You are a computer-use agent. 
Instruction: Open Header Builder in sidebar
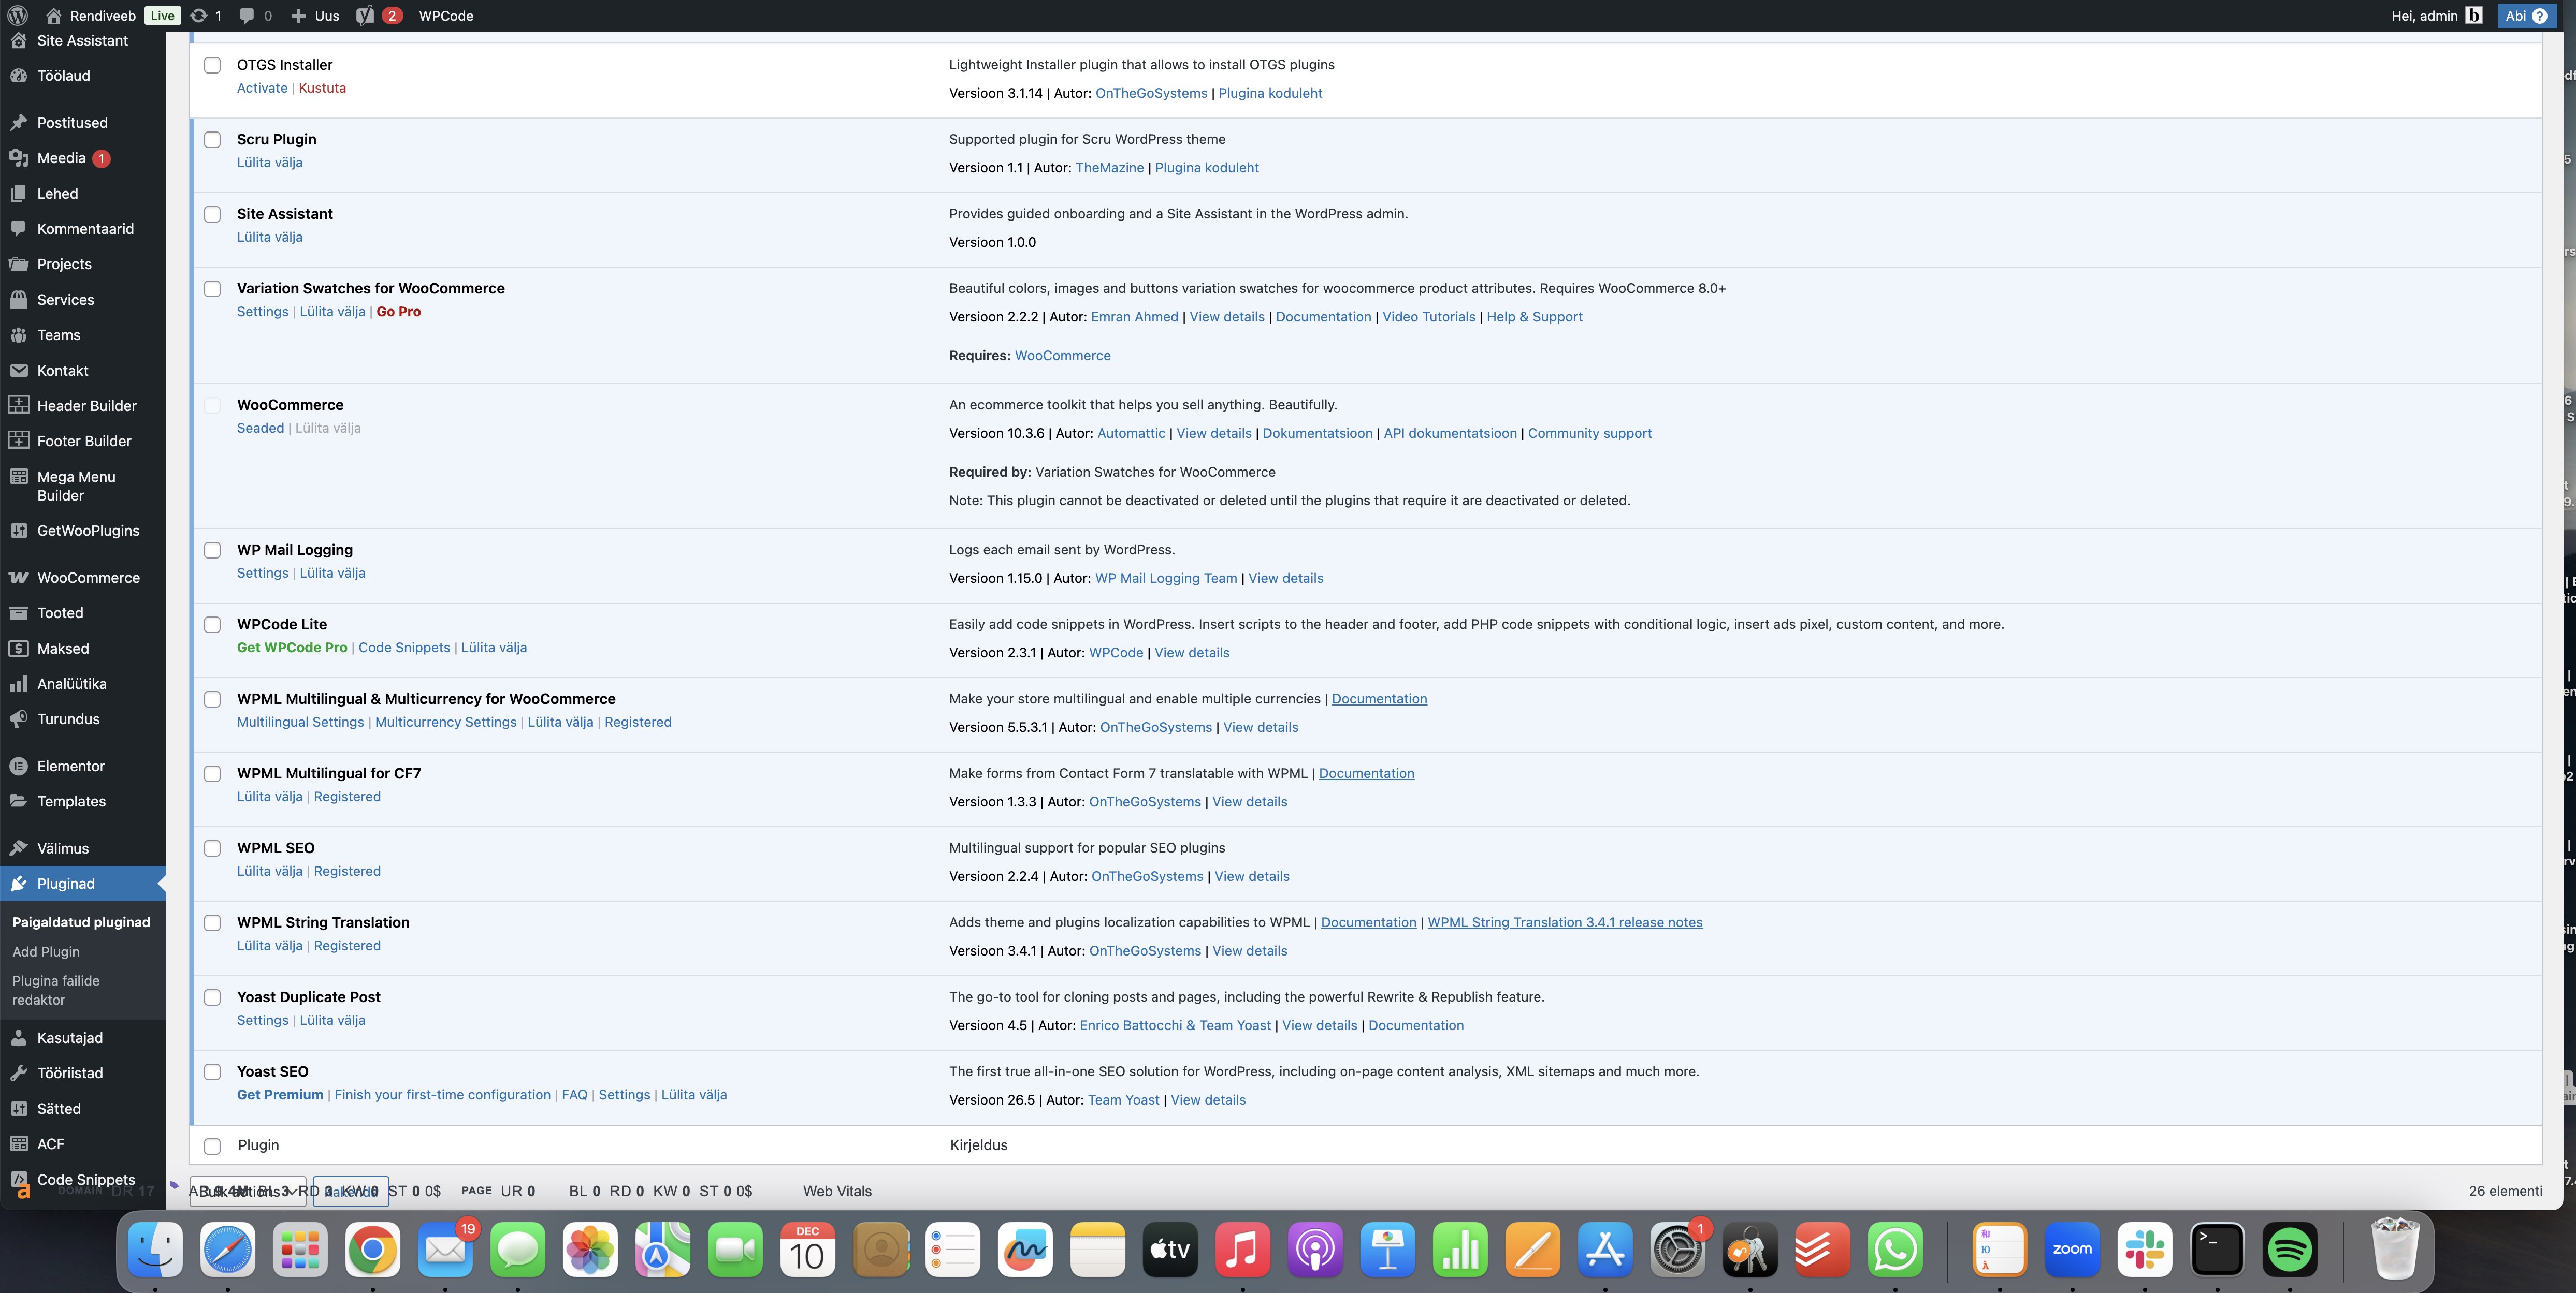coord(86,406)
